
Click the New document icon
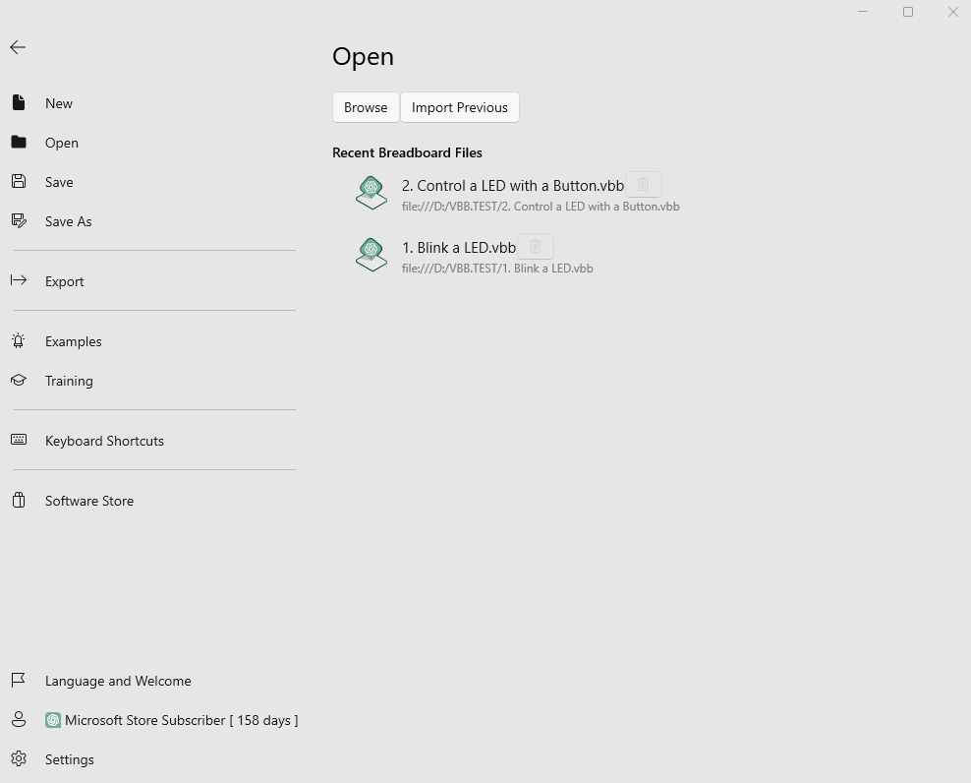click(19, 102)
